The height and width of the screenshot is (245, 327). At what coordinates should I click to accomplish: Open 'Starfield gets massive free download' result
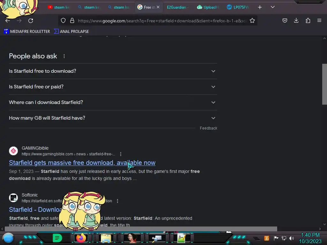82,163
